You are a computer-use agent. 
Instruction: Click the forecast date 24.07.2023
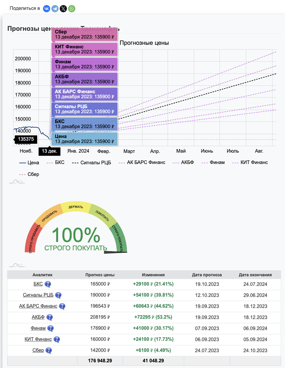tap(207, 350)
